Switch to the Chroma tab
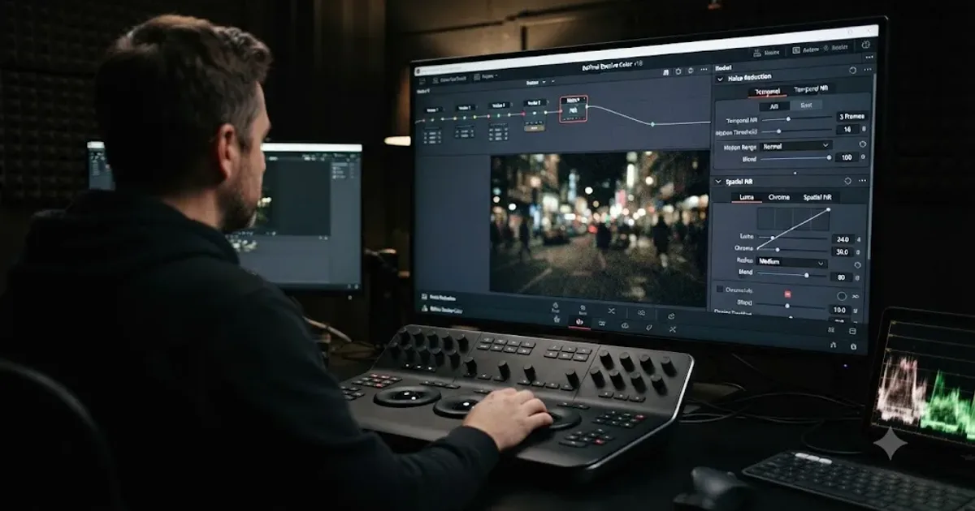Screen dimensions: 975x511 tap(778, 197)
